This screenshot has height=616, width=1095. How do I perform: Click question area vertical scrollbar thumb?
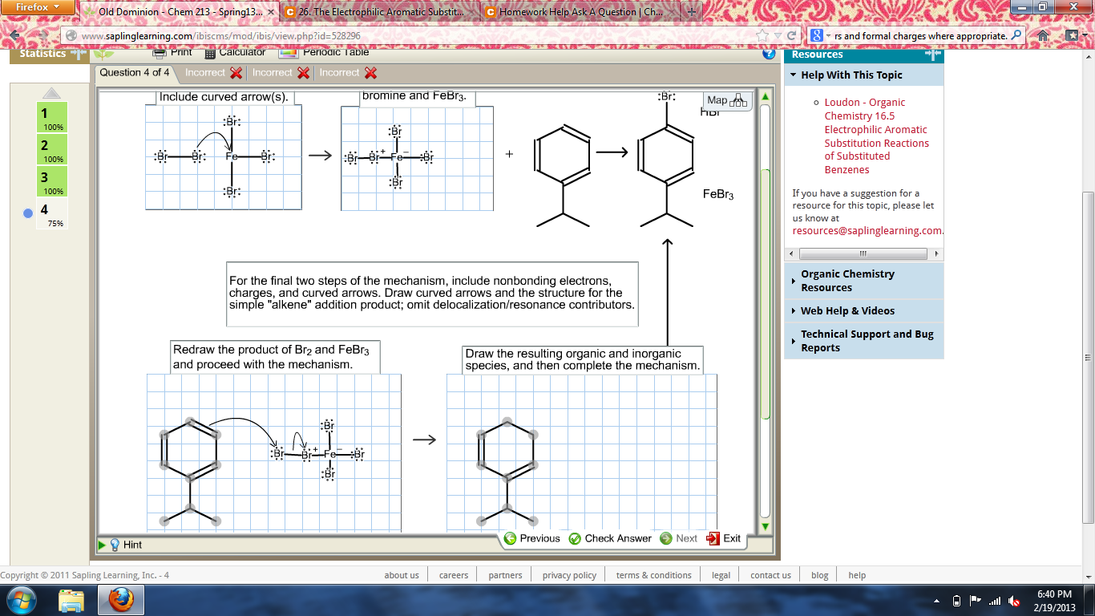coord(765,294)
